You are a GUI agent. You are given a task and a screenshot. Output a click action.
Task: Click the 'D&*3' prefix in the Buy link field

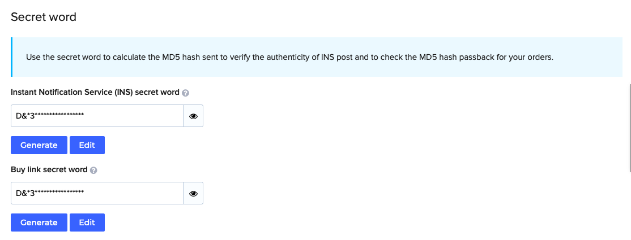pyautogui.click(x=25, y=194)
